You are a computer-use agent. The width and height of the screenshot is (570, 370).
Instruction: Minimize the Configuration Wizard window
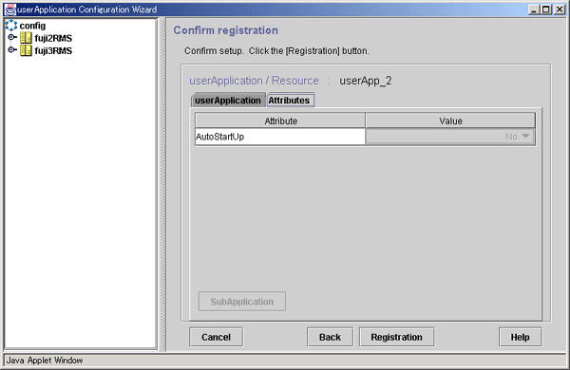[x=533, y=9]
